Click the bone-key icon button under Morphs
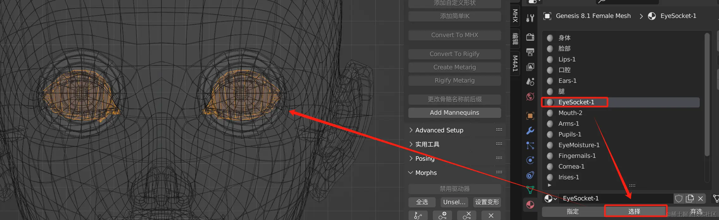Viewport: 719px width, 220px height. 418,215
